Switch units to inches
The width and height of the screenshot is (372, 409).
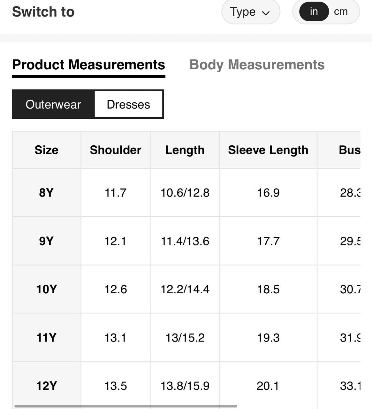tap(314, 12)
